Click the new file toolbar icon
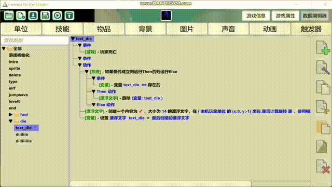The image size is (332, 187). [21, 16]
